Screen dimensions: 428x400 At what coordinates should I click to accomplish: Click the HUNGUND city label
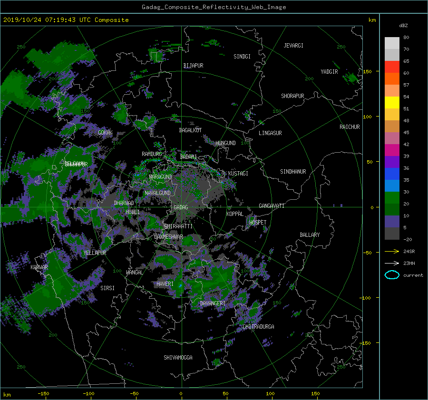(x=225, y=143)
